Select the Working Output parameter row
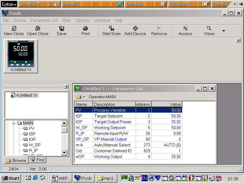The height and width of the screenshot is (183, 244). pos(108,156)
